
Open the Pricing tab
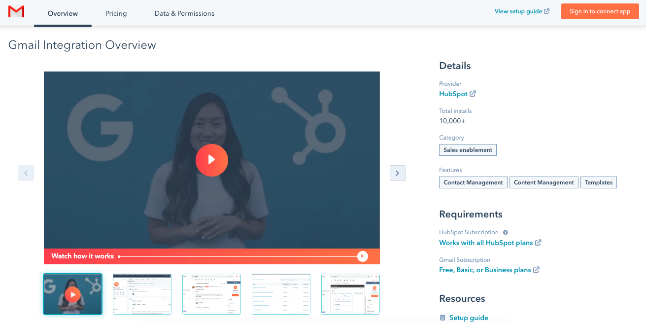tap(116, 13)
